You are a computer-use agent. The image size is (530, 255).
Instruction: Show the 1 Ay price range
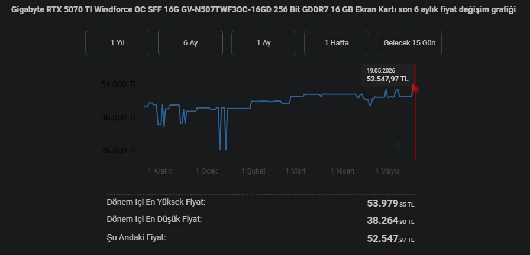(x=264, y=43)
